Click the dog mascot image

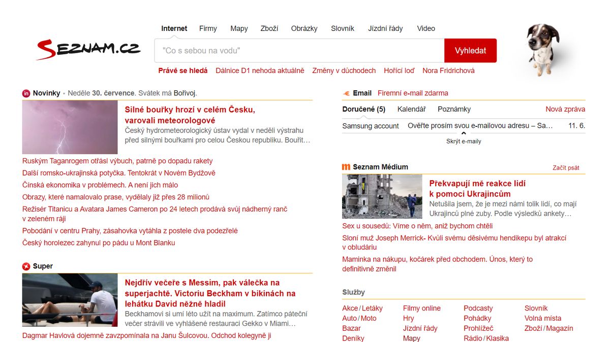(542, 49)
